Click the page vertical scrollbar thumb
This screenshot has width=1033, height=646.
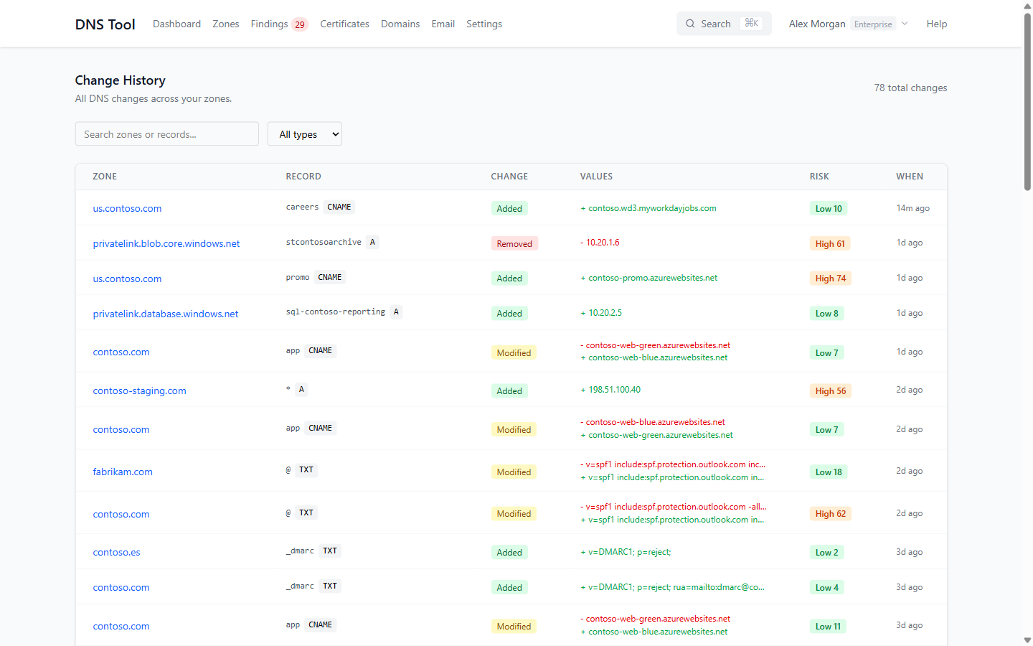pos(1027,100)
